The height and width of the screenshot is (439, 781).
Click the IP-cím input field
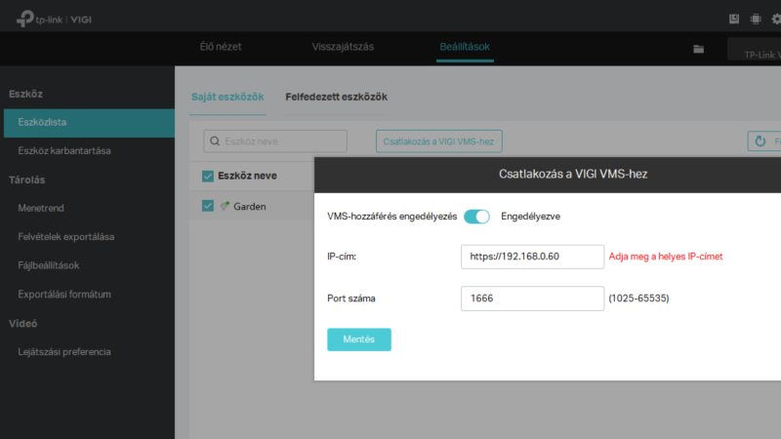click(532, 257)
